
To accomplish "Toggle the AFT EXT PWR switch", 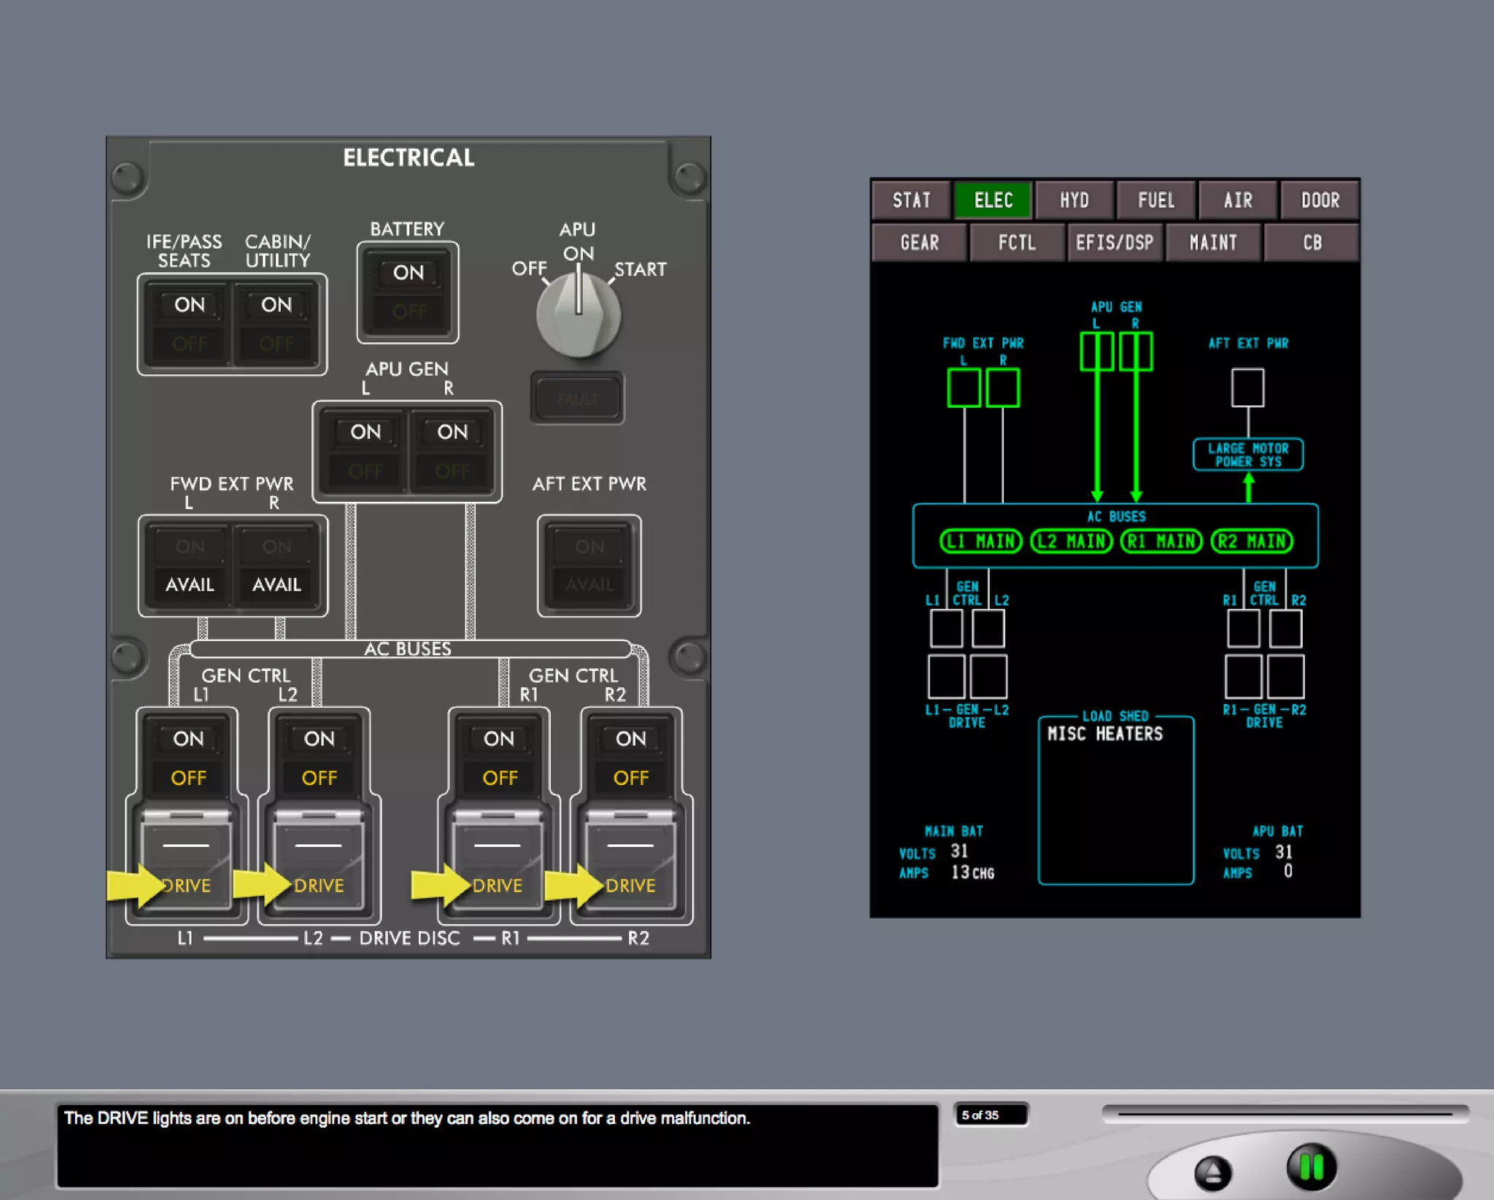I will point(589,566).
